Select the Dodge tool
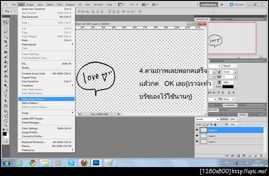Viewport: 269px width, 176px height. pyautogui.click(x=6, y=85)
